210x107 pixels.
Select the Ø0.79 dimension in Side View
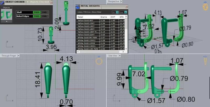click(179, 78)
